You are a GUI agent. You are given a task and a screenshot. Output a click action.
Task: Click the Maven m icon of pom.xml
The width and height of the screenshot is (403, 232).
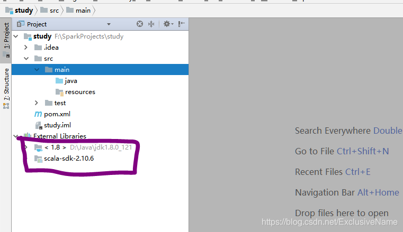pos(38,114)
